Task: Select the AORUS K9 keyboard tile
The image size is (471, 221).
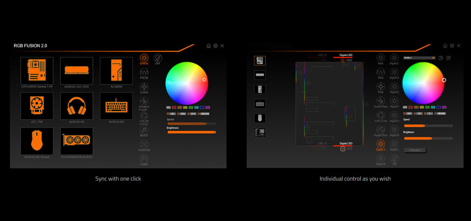Action: (x=116, y=106)
